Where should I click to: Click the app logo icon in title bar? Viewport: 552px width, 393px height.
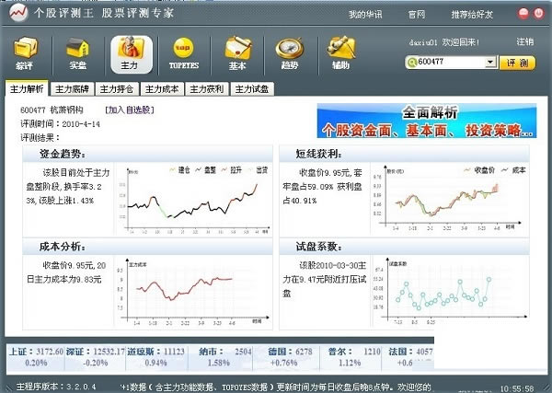coord(18,13)
